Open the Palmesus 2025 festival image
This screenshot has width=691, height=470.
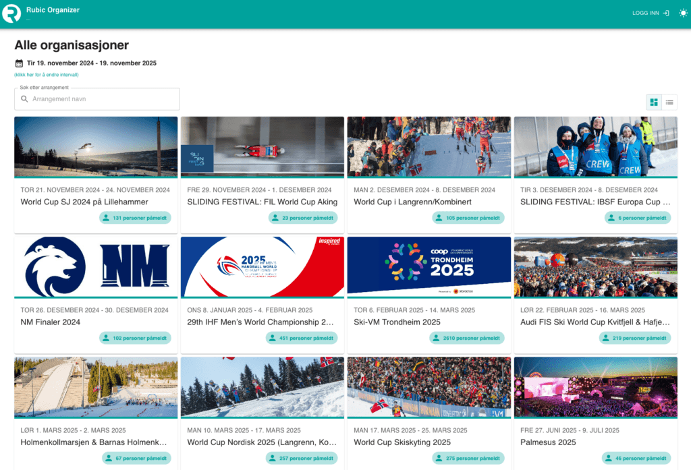coord(596,387)
